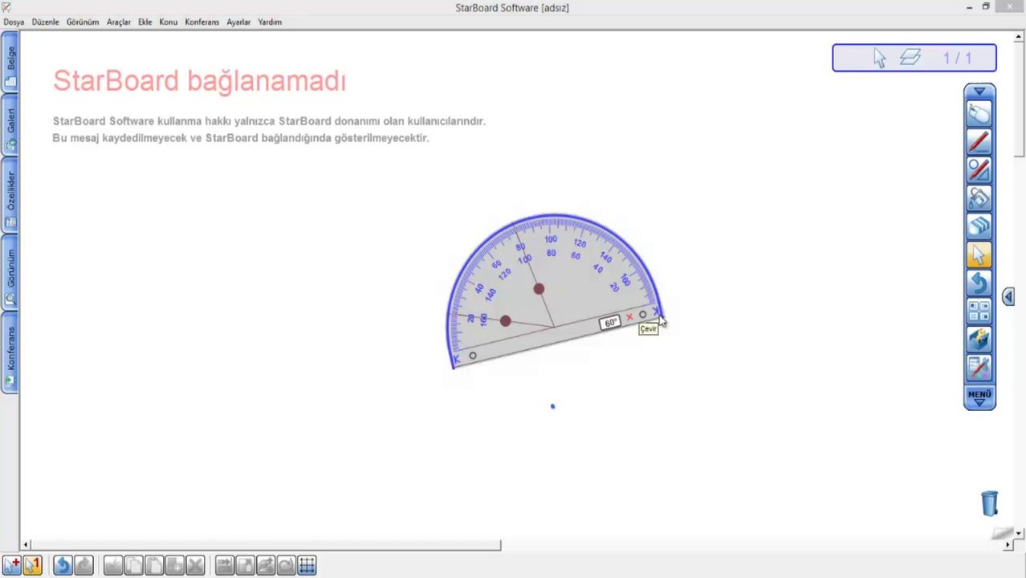1026x578 pixels.
Task: Open the Görünüm side tab
Action: click(10, 274)
